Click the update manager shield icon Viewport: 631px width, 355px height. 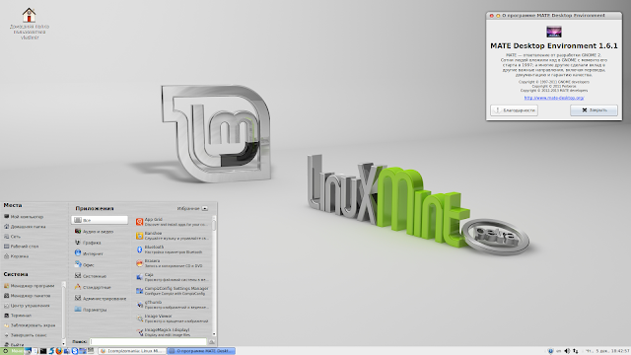point(550,351)
